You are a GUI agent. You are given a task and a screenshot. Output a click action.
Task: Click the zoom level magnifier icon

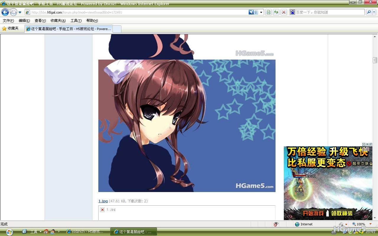click(354, 224)
